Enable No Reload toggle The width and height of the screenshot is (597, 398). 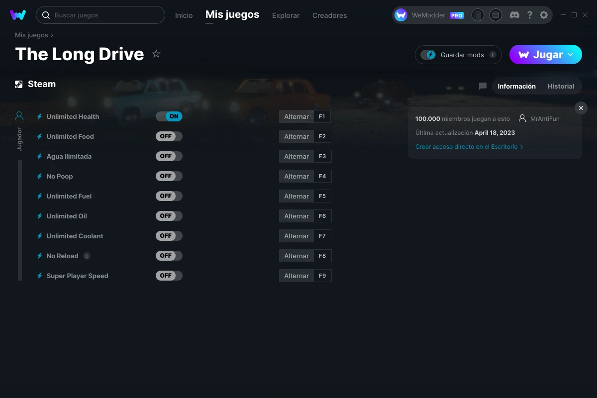click(x=169, y=256)
